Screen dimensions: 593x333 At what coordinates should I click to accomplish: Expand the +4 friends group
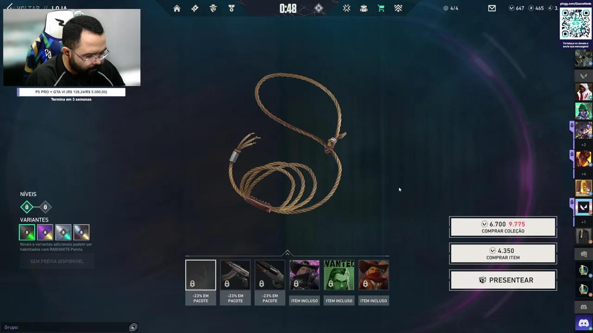(584, 174)
